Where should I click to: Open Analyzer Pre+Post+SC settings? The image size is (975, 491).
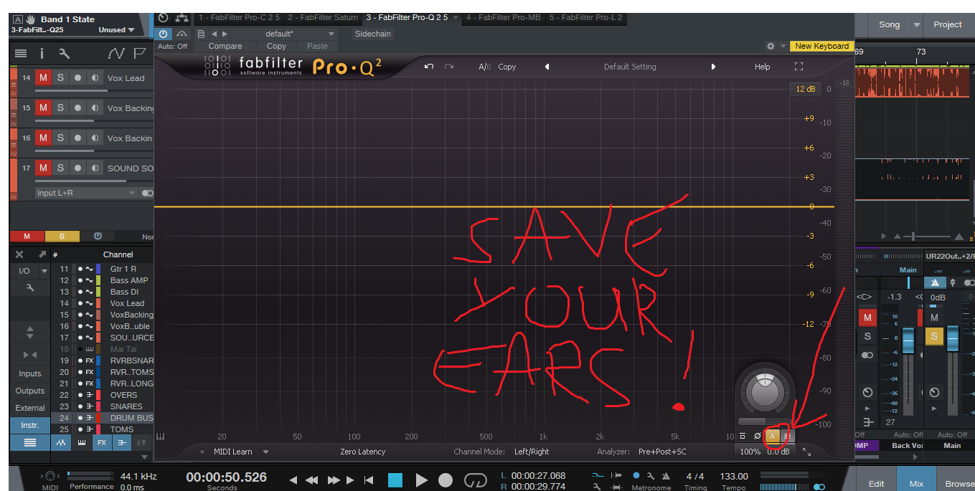[x=662, y=452]
